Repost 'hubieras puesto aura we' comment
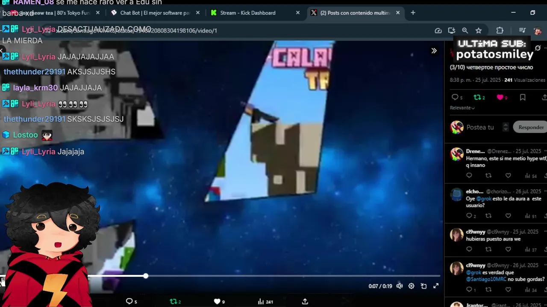 click(488, 249)
